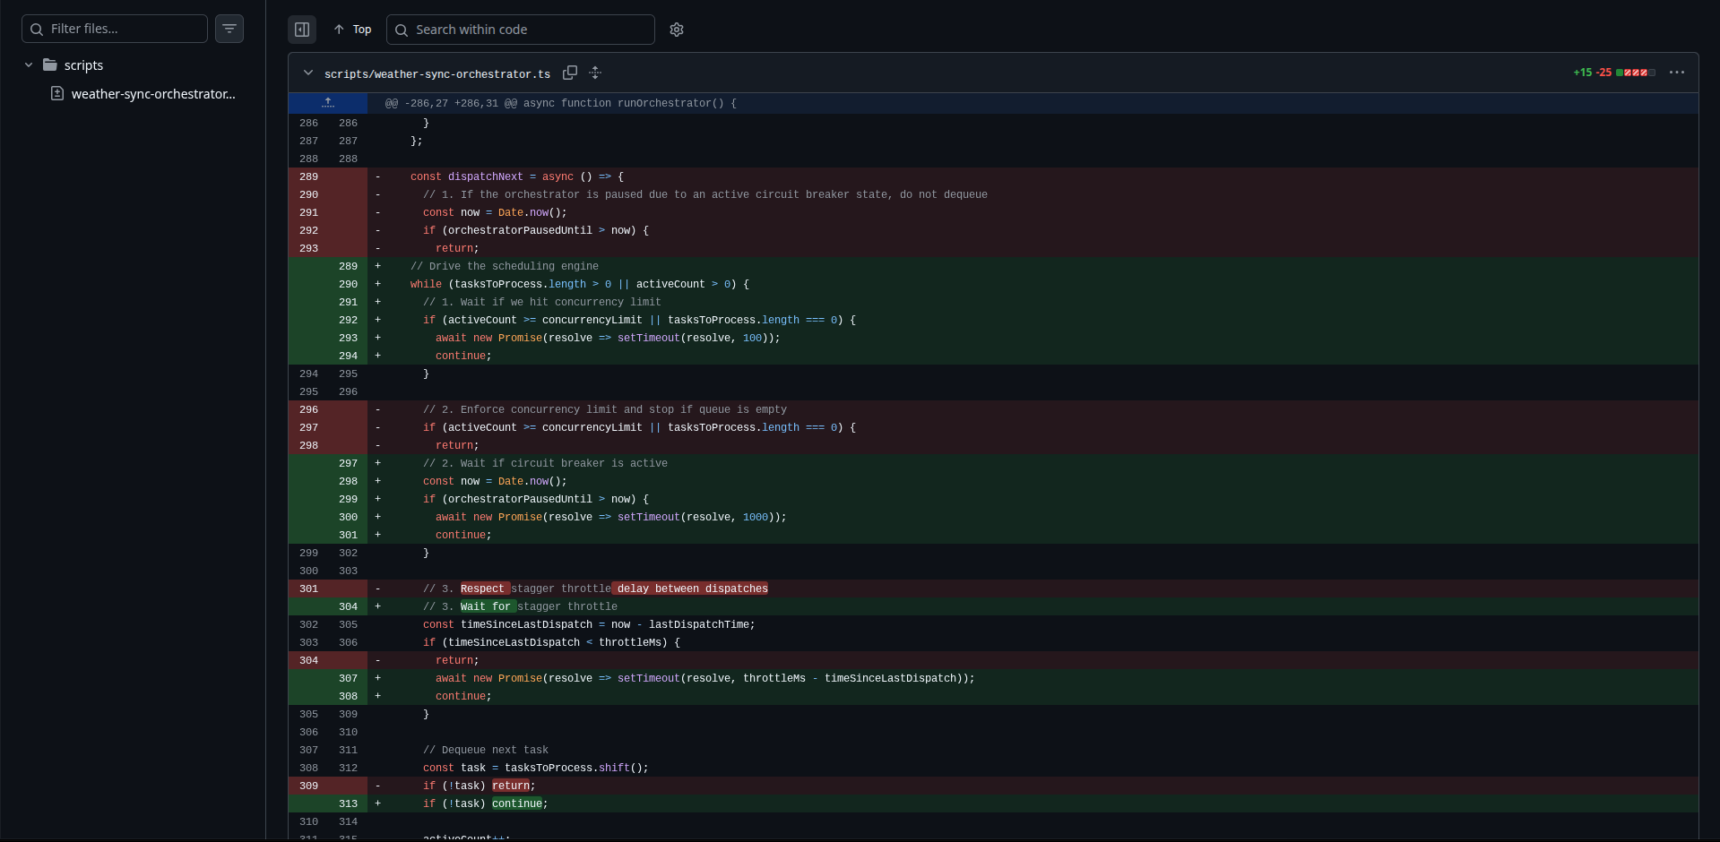Open the three-dot file options menu
This screenshot has width=1720, height=842.
(x=1677, y=73)
